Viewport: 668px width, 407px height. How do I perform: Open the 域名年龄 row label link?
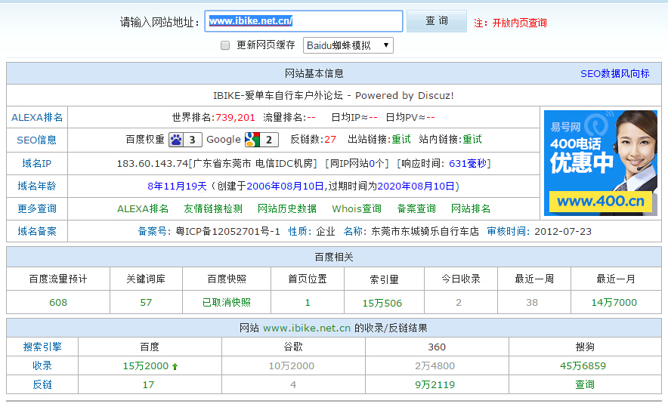[x=36, y=186]
